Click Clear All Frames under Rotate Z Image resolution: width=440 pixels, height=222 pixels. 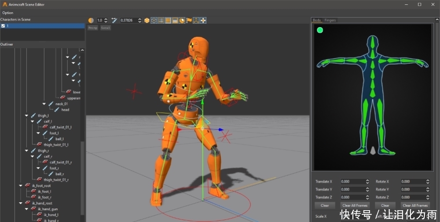[415, 205]
